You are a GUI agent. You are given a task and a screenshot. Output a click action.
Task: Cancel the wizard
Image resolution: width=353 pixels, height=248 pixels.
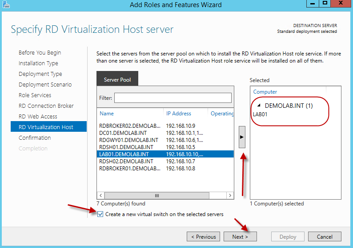coord(324,236)
